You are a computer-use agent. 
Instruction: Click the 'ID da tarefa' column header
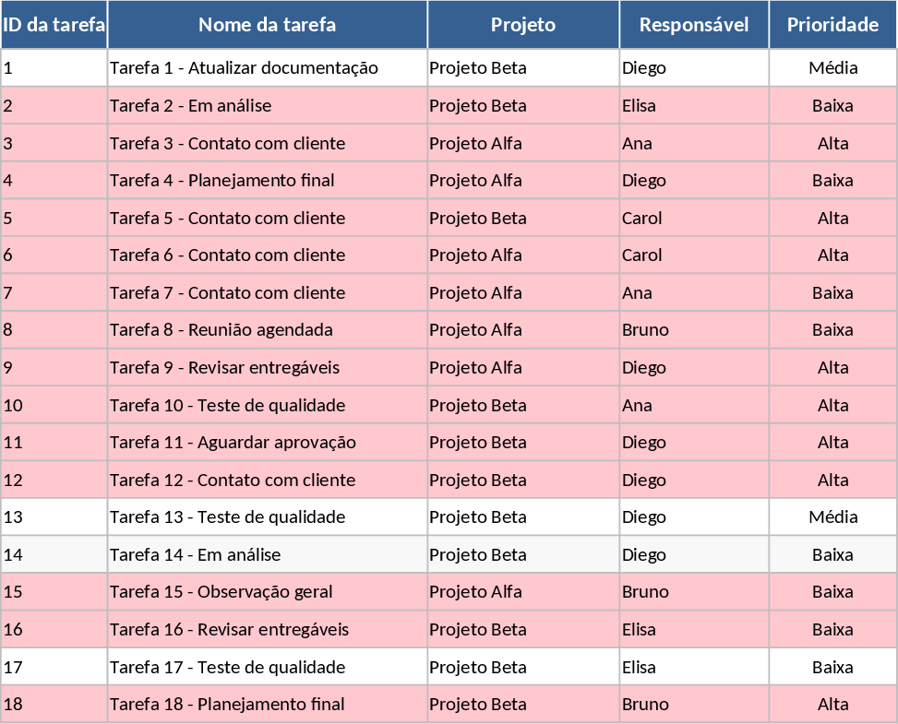click(x=54, y=25)
